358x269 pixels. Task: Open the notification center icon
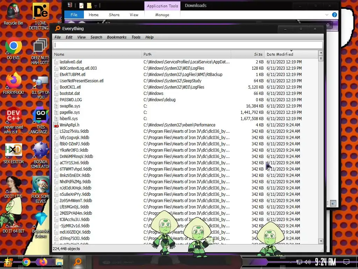pyautogui.click(x=346, y=262)
